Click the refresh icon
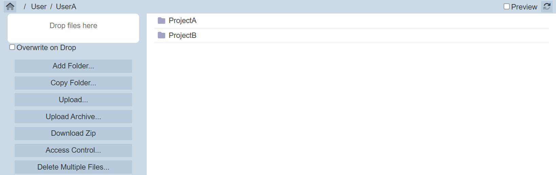The image size is (556, 175). pyautogui.click(x=547, y=6)
